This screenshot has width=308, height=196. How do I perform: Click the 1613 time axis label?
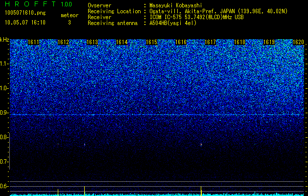(x=93, y=42)
